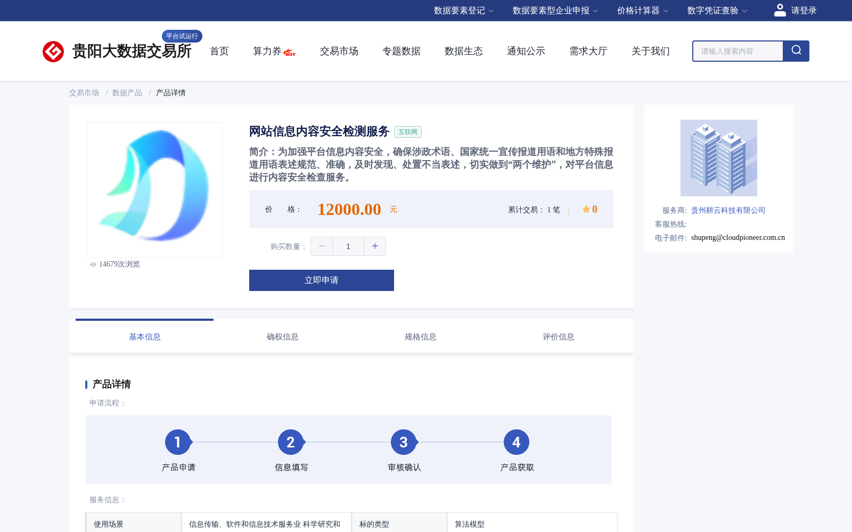Switch to the 确权信息 tab
The height and width of the screenshot is (532, 852).
[283, 337]
